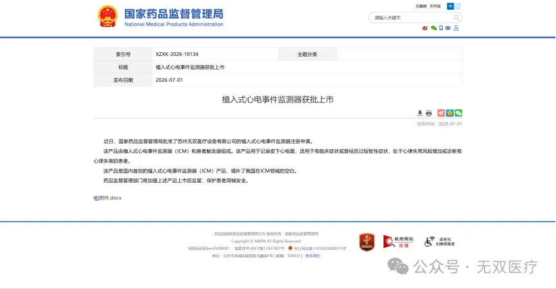Viewport: 556px width, 289px height.
Task: Click the 无障碍 accessibility link
Action: [421, 6]
